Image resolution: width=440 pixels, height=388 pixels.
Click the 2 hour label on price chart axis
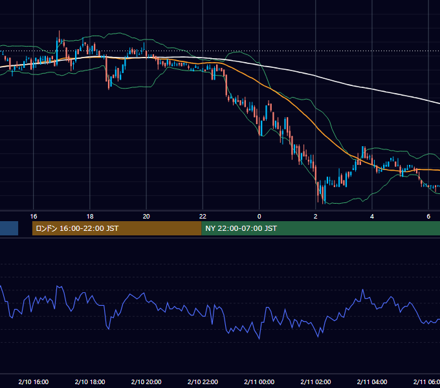[315, 217]
